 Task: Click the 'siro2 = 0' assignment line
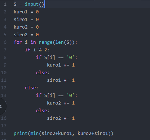(x=26, y=35)
